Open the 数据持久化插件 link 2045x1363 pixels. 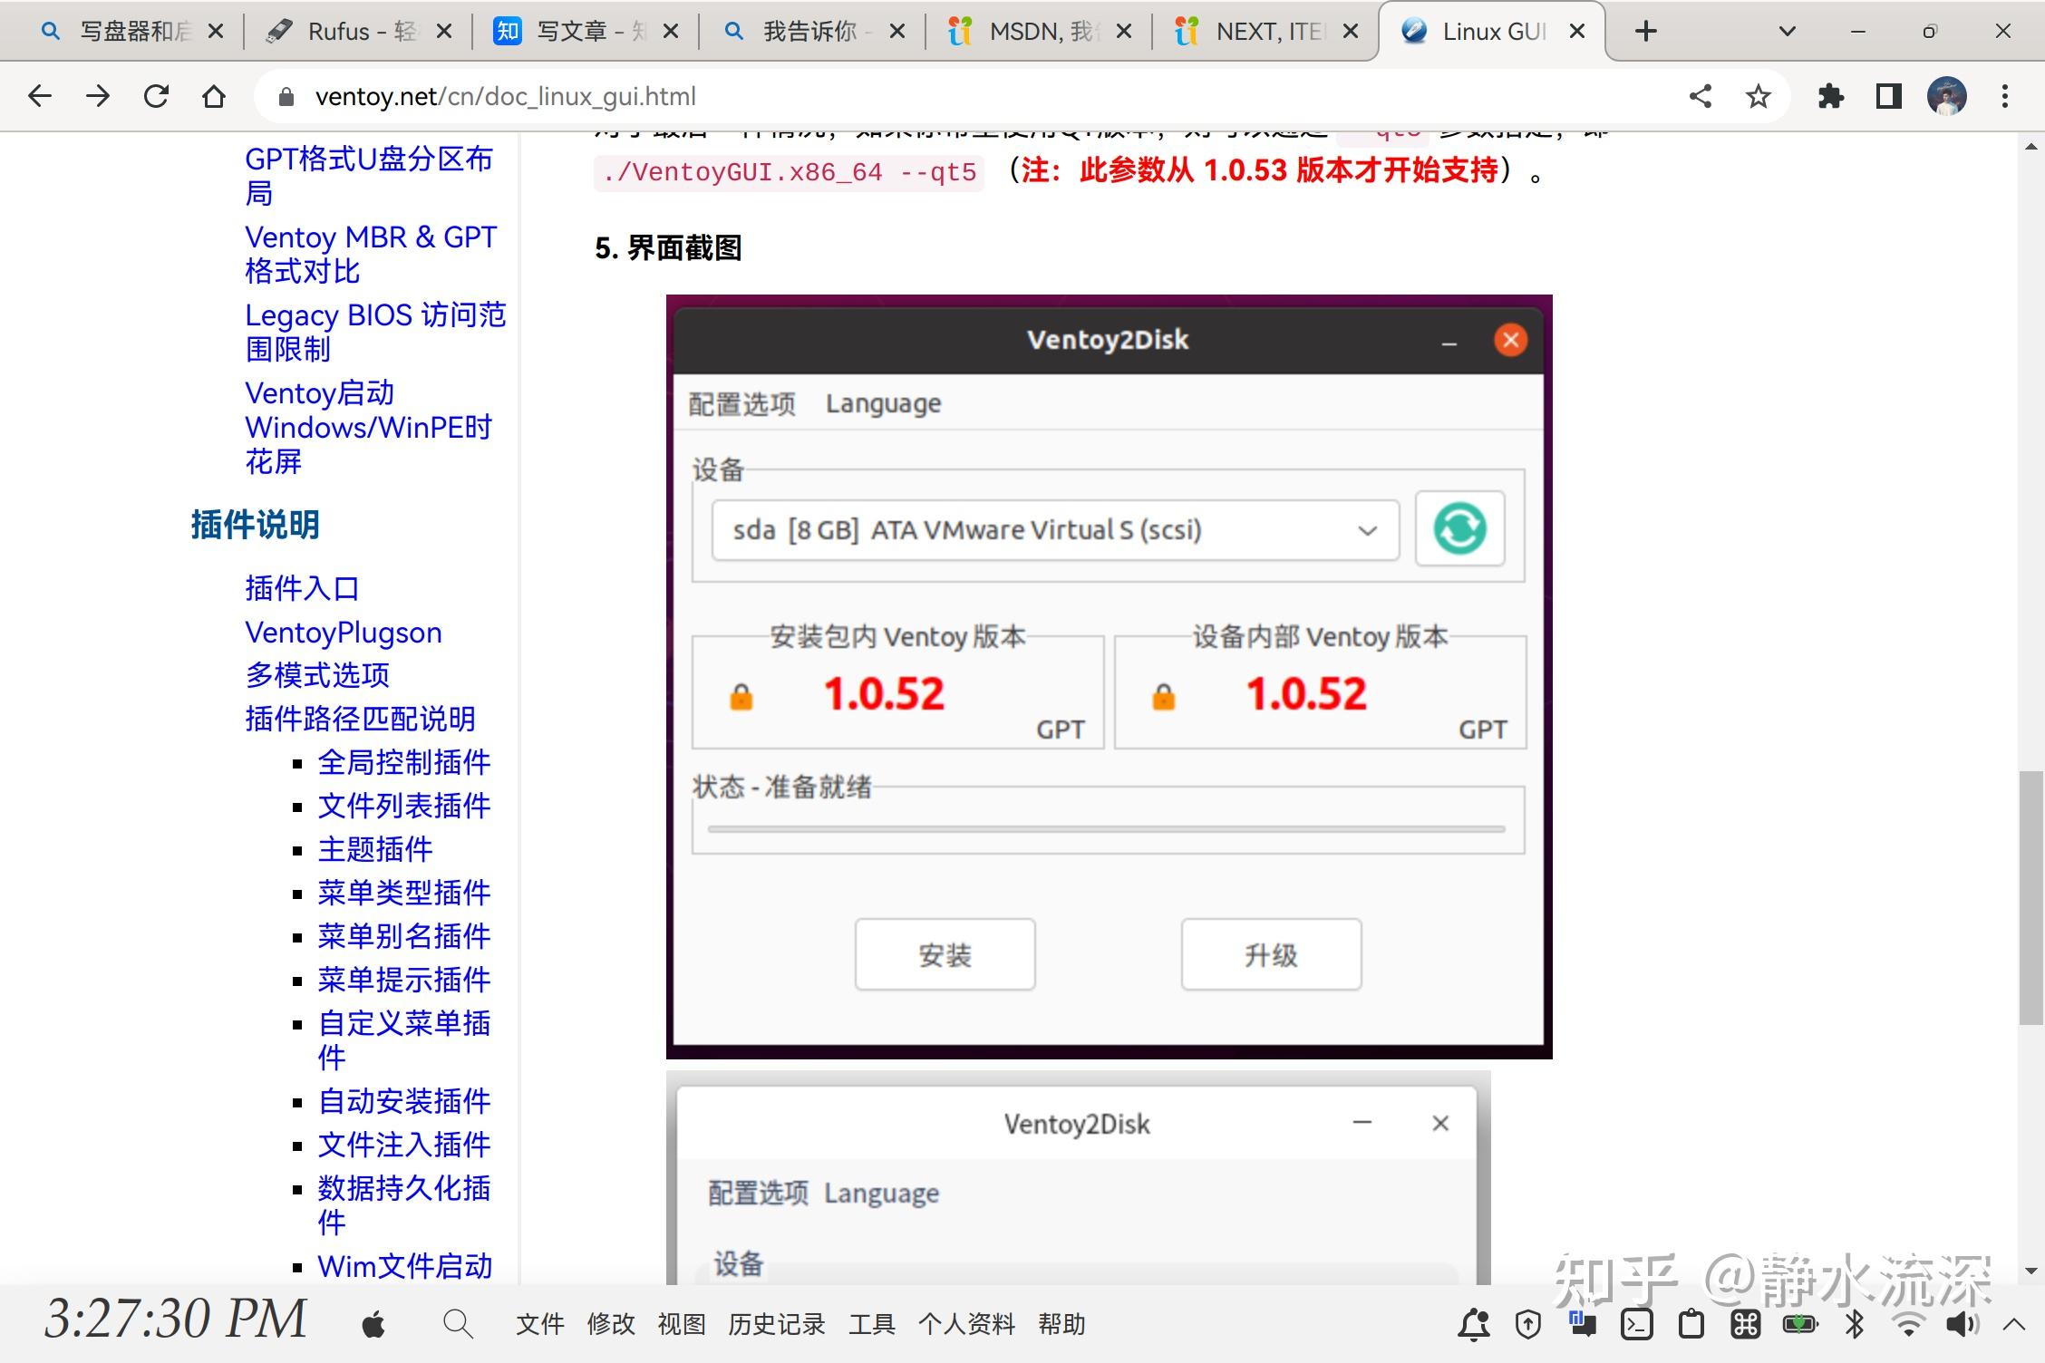[x=404, y=1205]
